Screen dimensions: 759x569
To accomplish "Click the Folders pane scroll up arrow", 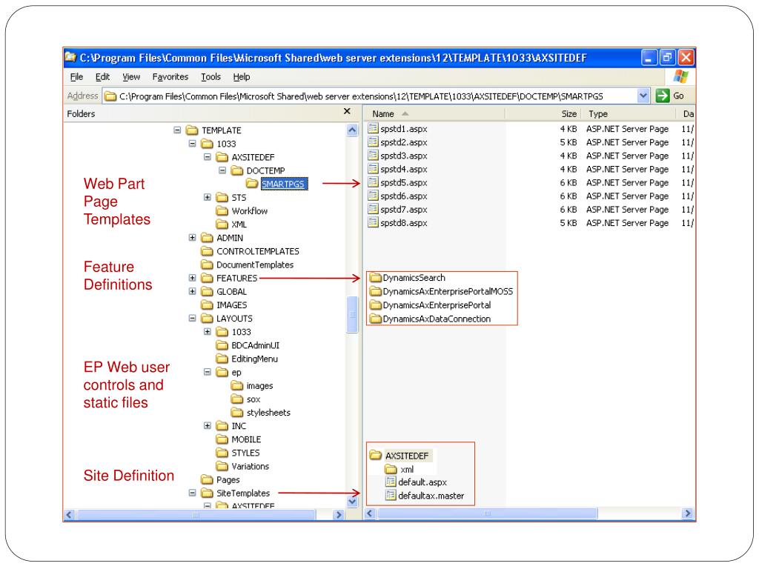I will point(352,130).
